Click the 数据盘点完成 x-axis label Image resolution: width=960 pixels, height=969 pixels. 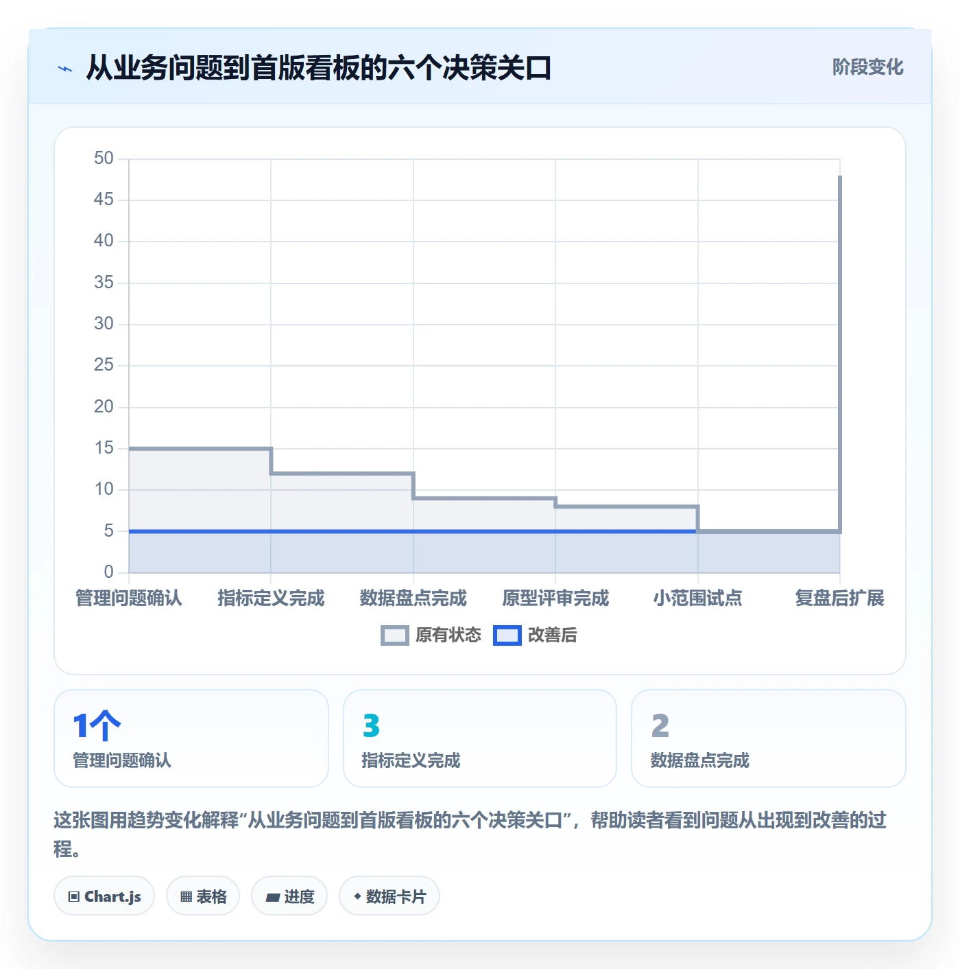coord(413,598)
